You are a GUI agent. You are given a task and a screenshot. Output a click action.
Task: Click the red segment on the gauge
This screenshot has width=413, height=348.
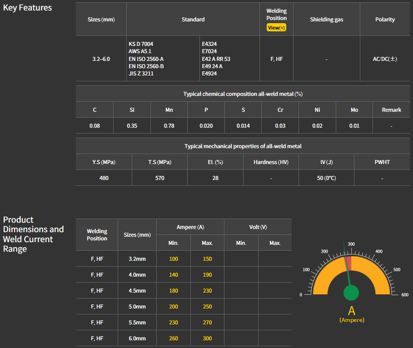[348, 262]
